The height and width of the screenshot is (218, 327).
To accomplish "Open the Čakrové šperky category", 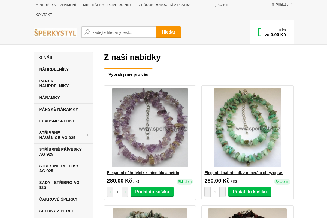I will click(x=58, y=199).
